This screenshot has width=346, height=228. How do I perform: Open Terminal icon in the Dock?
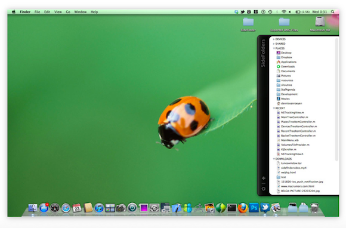231,208
